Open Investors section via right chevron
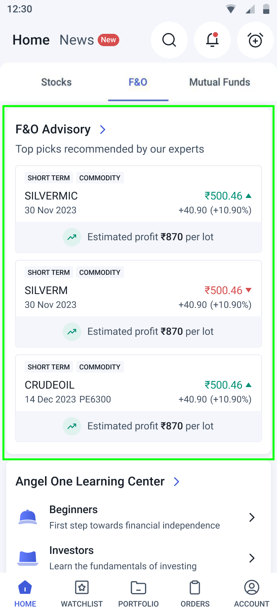The image size is (277, 615). 252,558
